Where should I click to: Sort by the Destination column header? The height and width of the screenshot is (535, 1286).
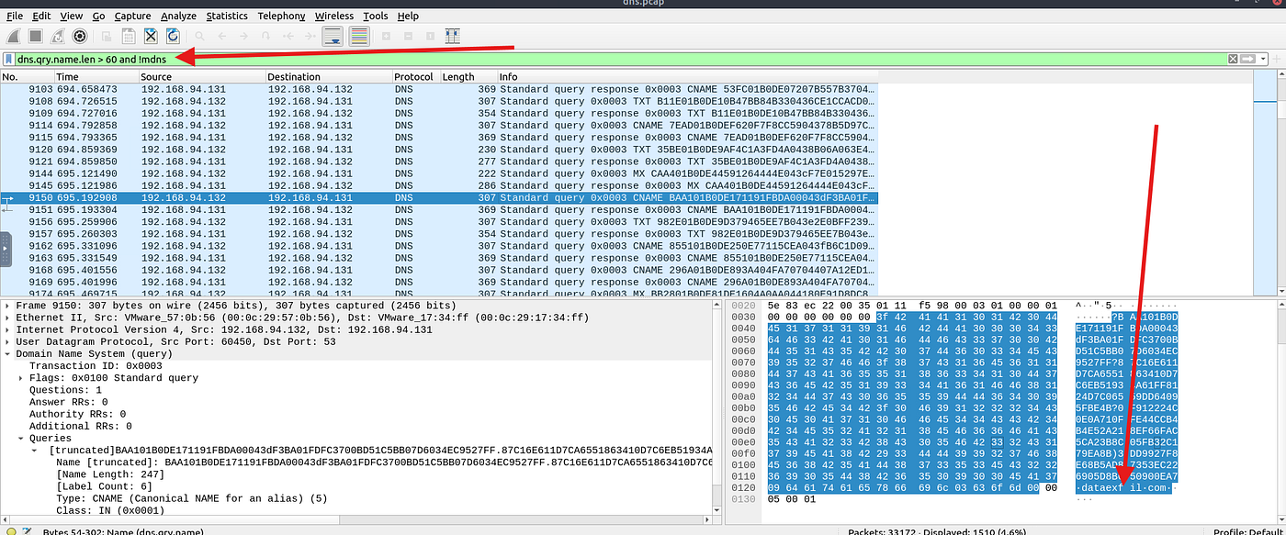coord(329,77)
